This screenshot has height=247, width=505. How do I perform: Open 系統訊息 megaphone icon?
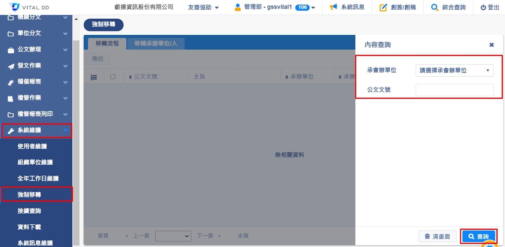[x=333, y=7]
